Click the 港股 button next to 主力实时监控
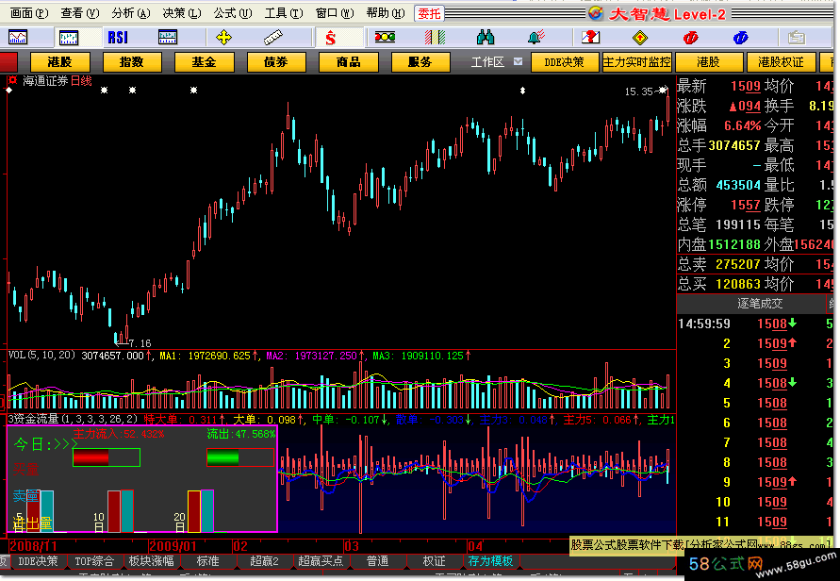The width and height of the screenshot is (840, 581). [709, 62]
